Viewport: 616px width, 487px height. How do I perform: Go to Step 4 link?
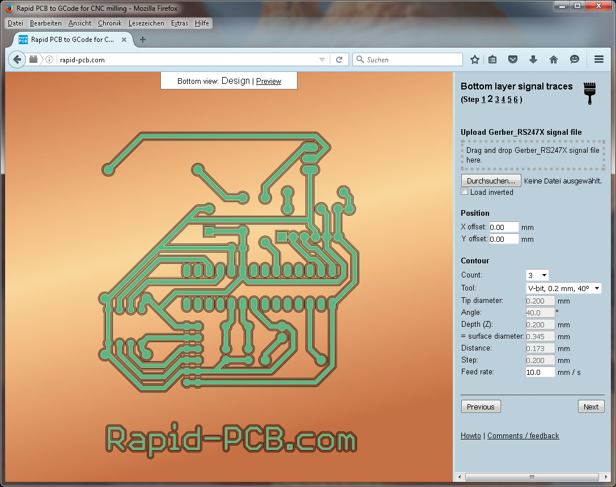click(x=503, y=99)
